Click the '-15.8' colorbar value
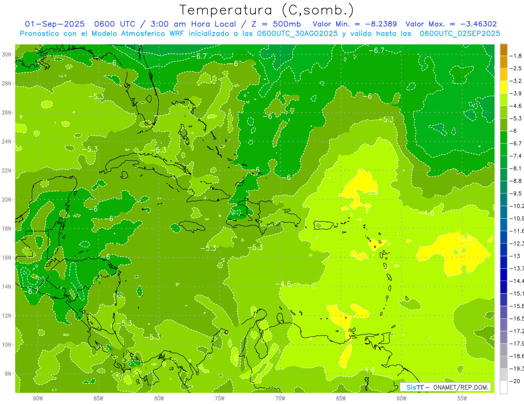Screen dimensions: 524x404 tap(517, 306)
